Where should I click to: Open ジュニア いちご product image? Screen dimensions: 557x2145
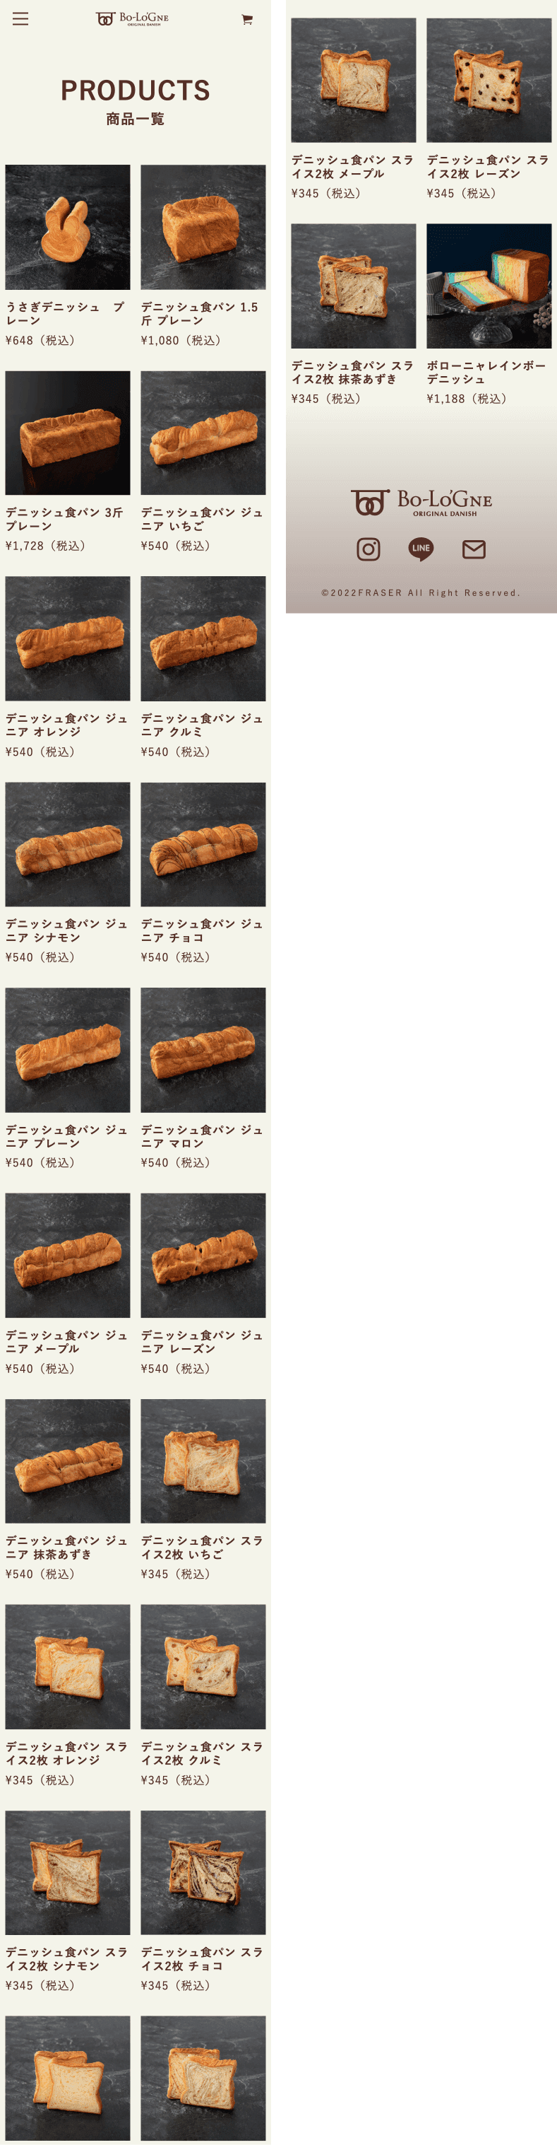click(x=203, y=433)
